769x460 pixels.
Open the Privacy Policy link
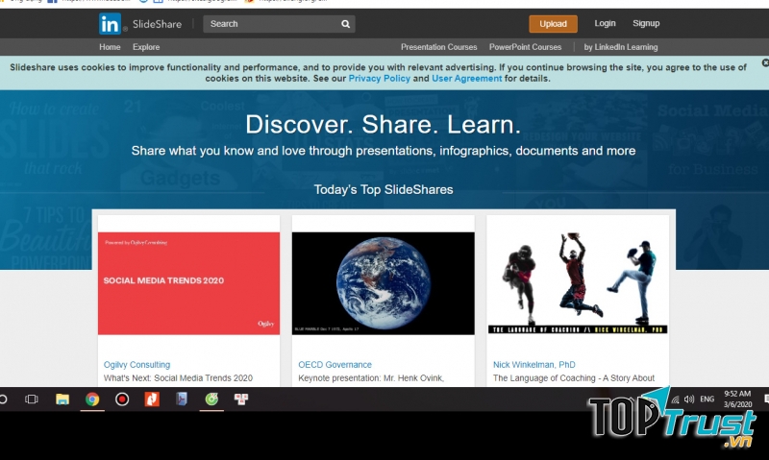pos(379,79)
